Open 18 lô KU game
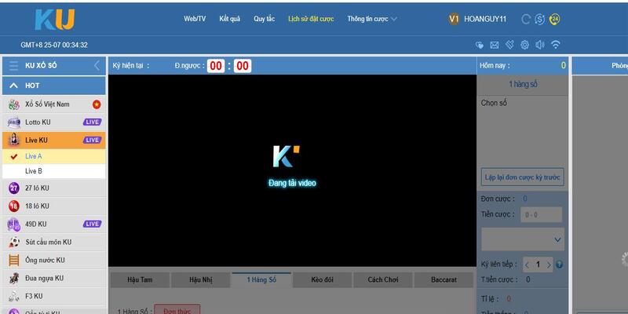628x314 pixels. pos(54,206)
